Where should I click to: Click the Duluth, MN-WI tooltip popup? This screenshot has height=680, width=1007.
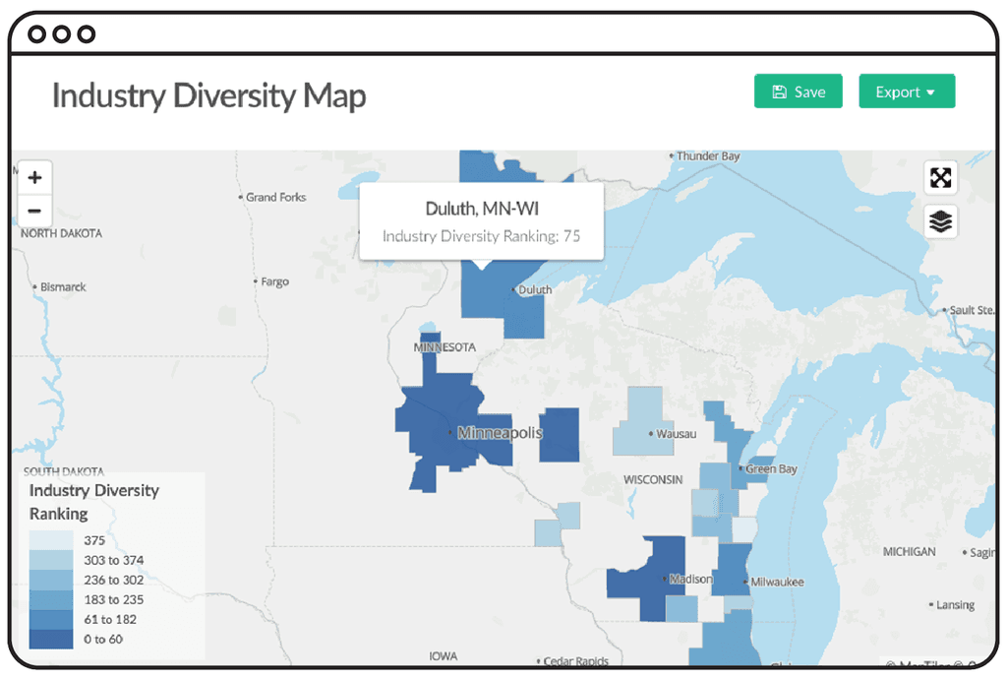[x=482, y=221]
